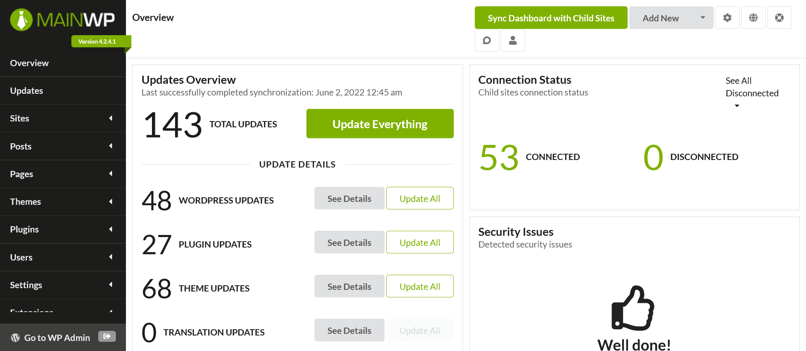This screenshot has width=806, height=351.
Task: Update All plugin updates
Action: point(420,242)
